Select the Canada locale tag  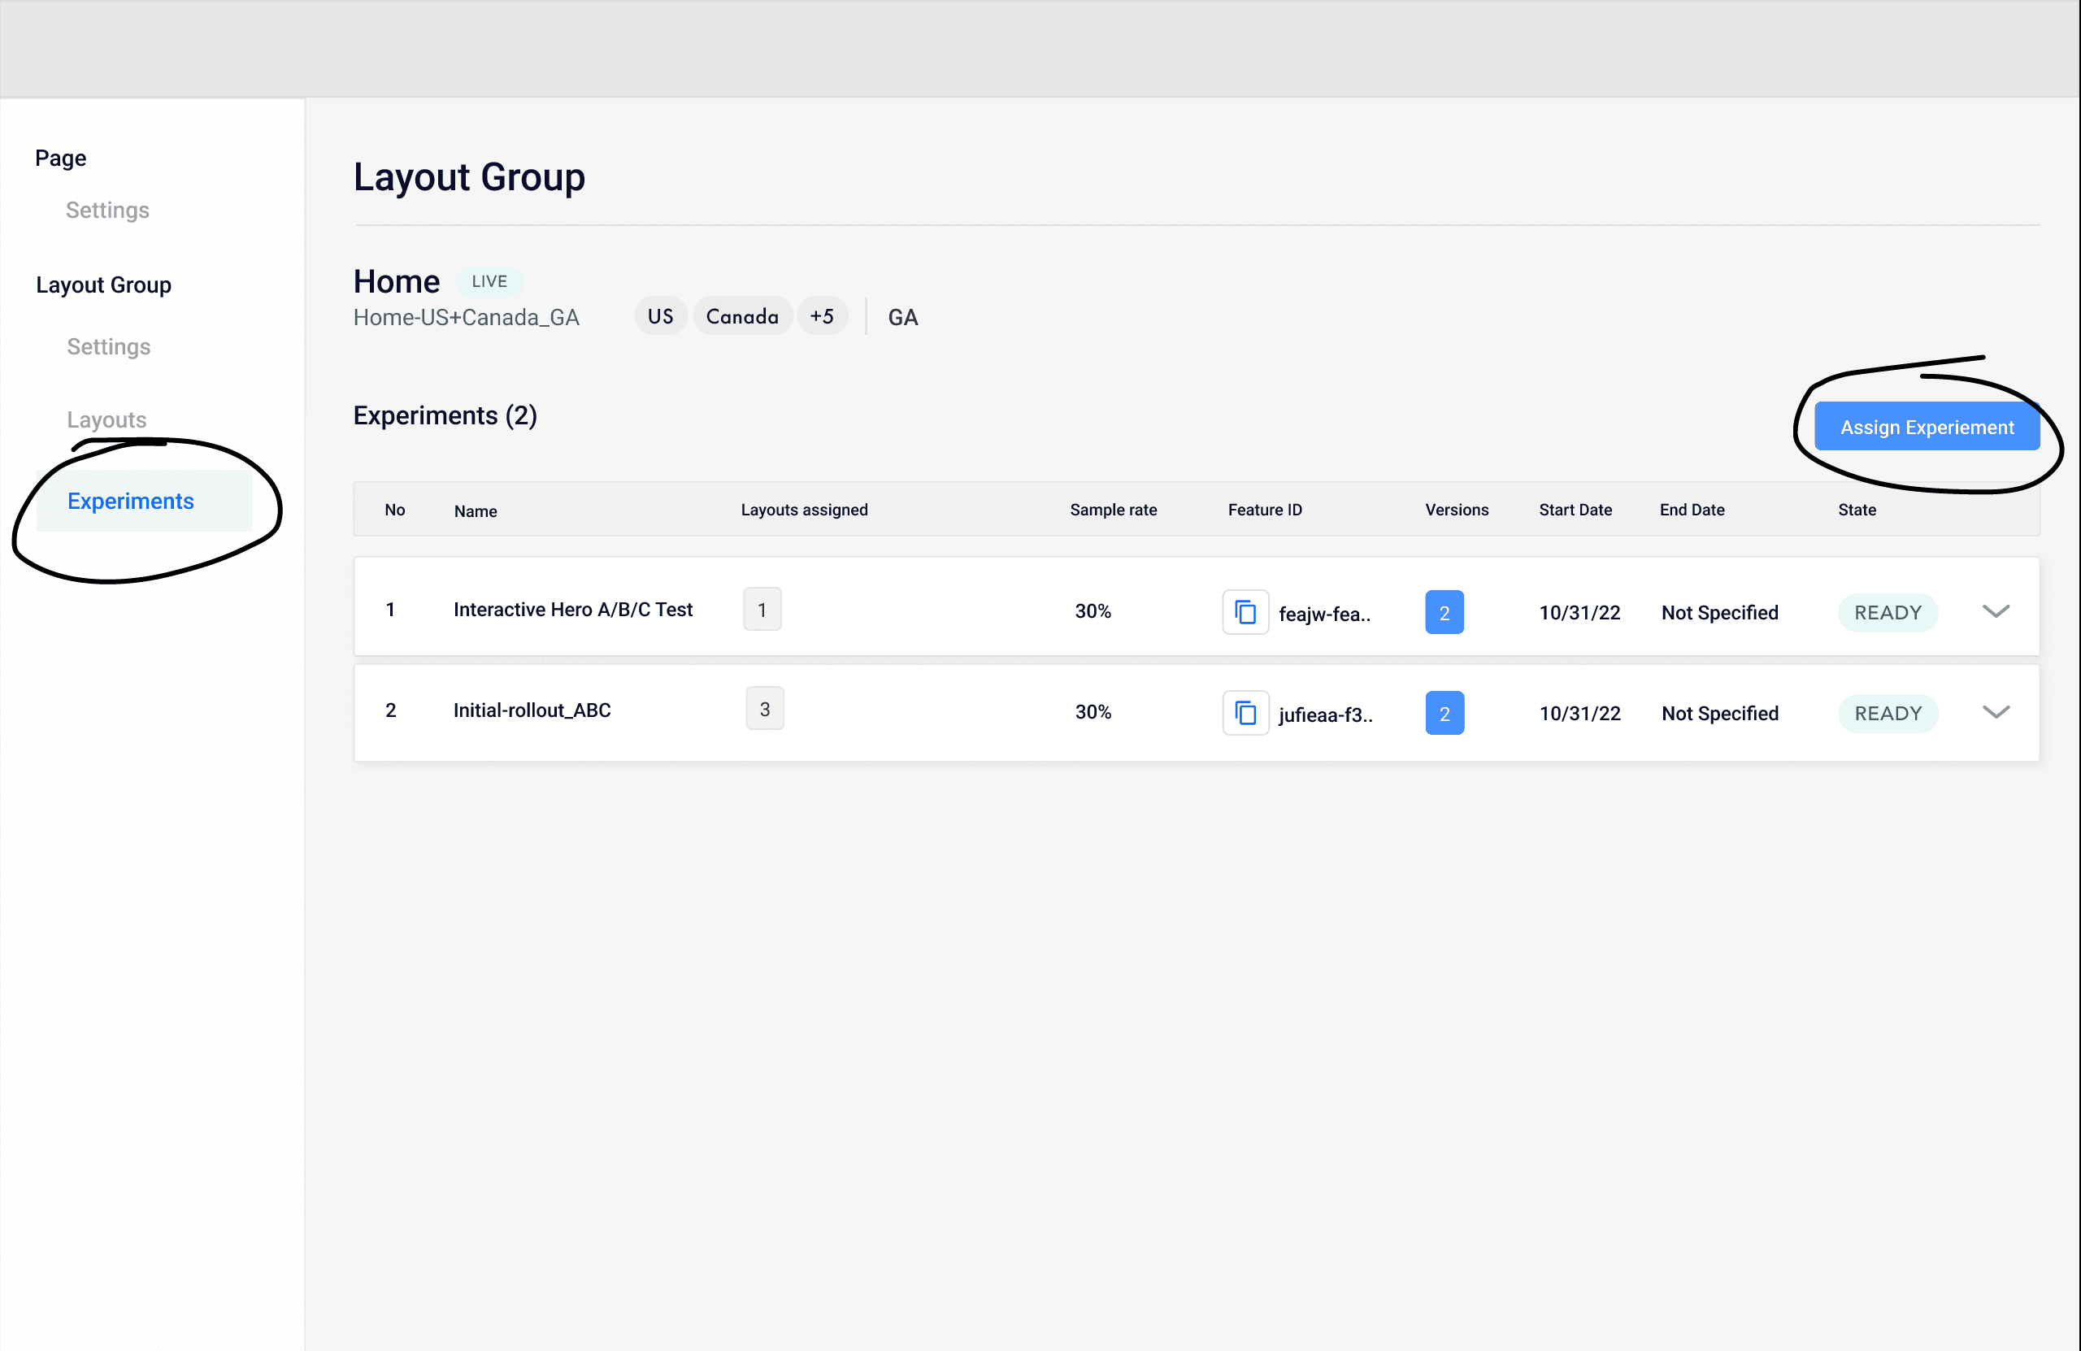point(742,315)
